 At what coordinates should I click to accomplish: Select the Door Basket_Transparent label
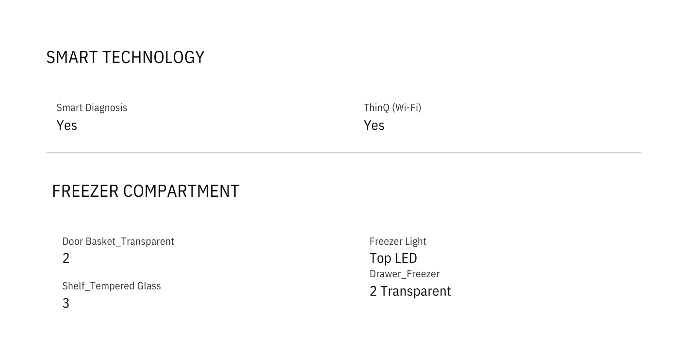[118, 241]
